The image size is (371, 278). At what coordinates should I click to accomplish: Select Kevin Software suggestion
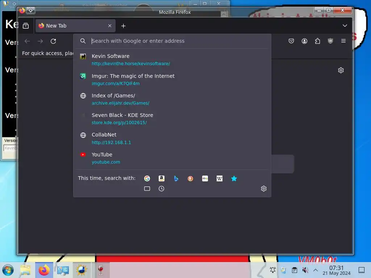172,60
